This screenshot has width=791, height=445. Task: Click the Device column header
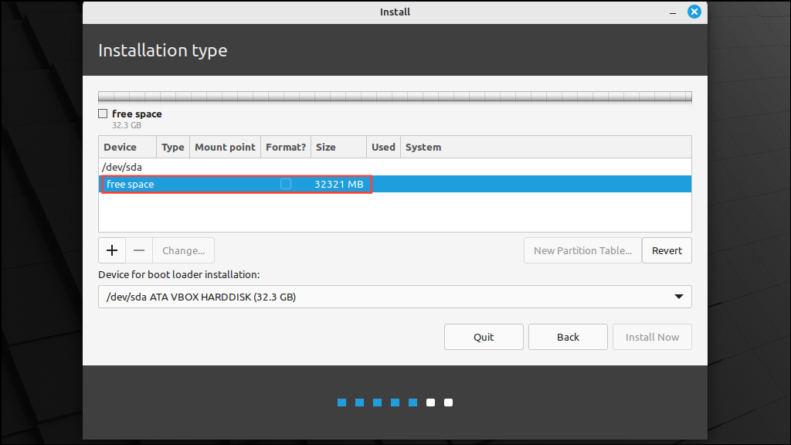(121, 147)
